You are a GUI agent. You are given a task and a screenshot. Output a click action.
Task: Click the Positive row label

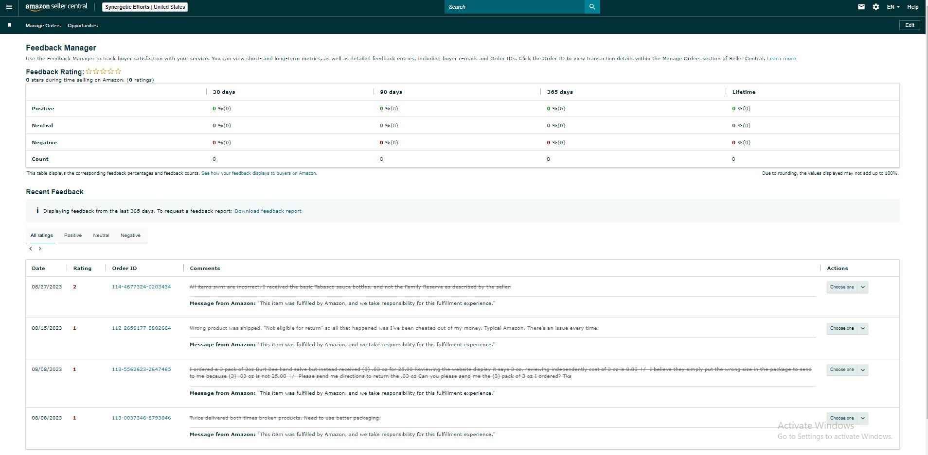pos(43,109)
